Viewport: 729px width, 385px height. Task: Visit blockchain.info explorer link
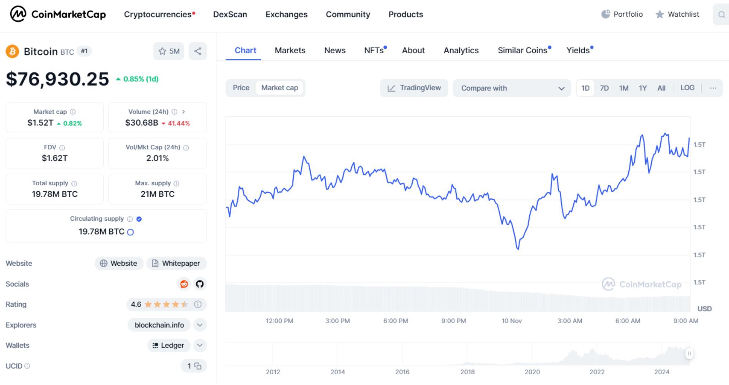159,325
